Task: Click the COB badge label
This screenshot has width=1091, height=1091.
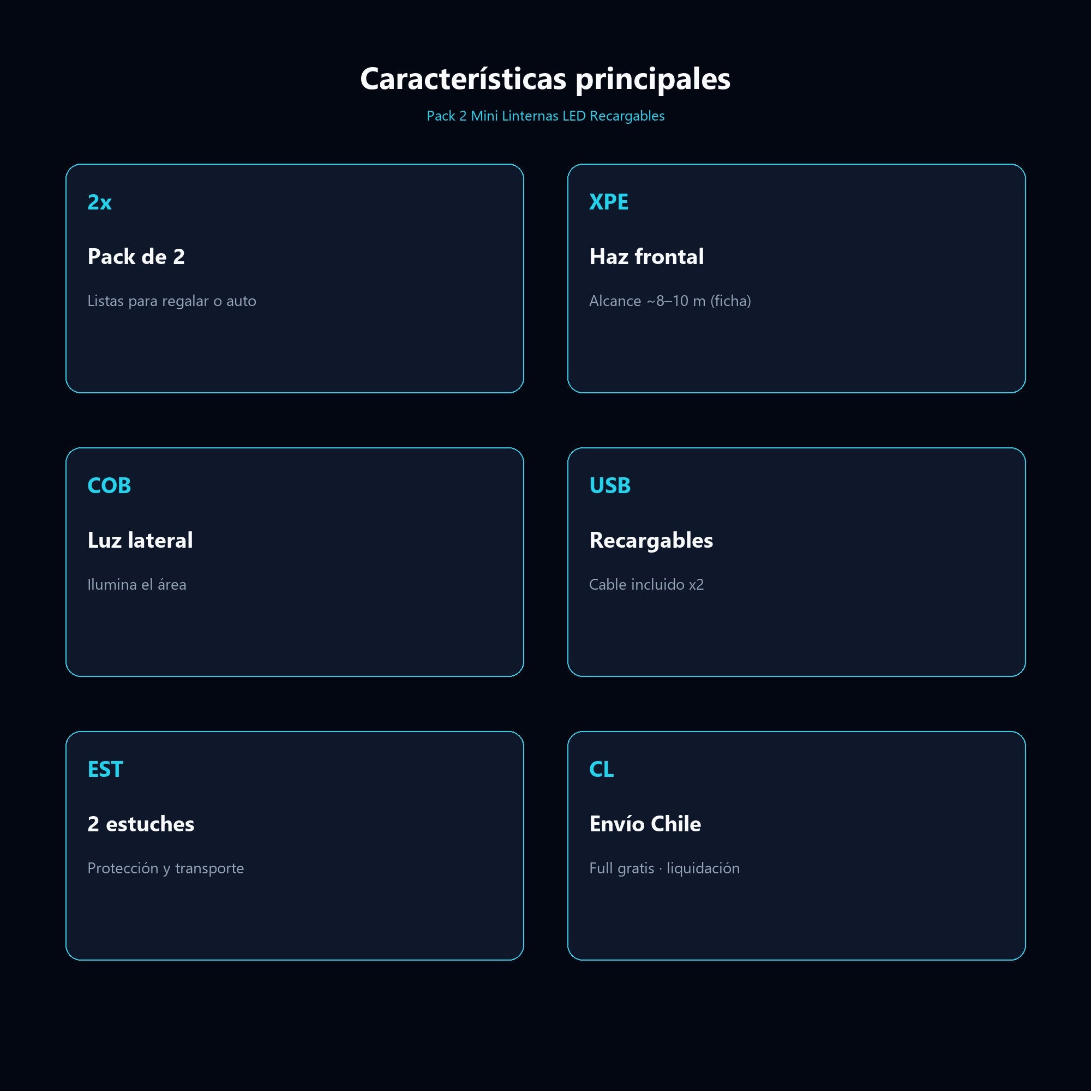Action: click(x=109, y=485)
